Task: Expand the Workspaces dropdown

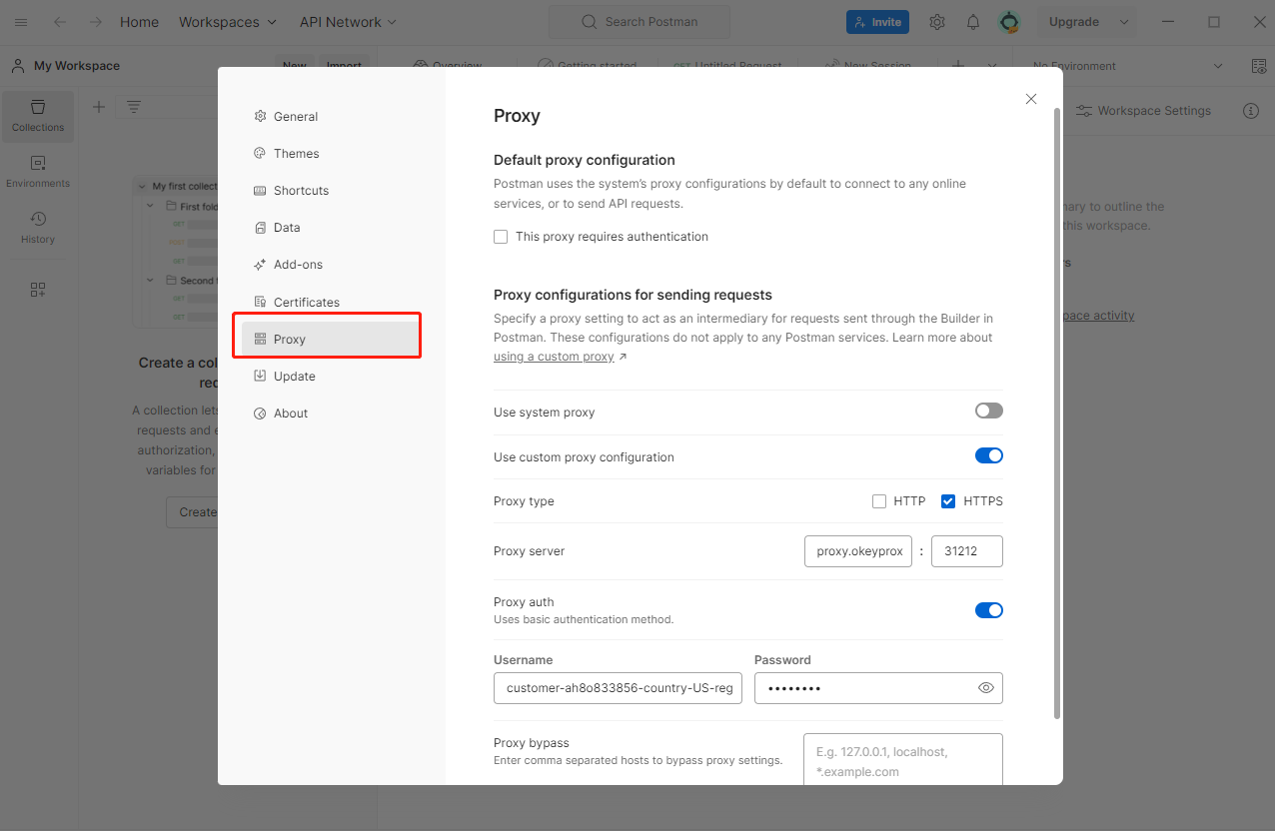Action: point(228,22)
